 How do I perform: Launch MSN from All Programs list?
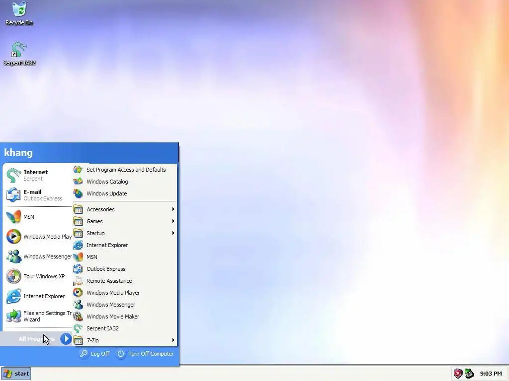(x=125, y=257)
